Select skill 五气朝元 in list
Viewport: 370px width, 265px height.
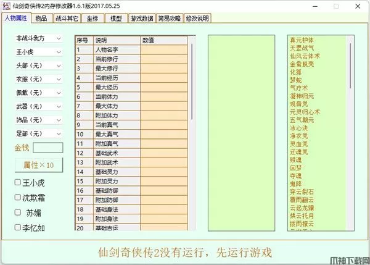tap(302, 120)
